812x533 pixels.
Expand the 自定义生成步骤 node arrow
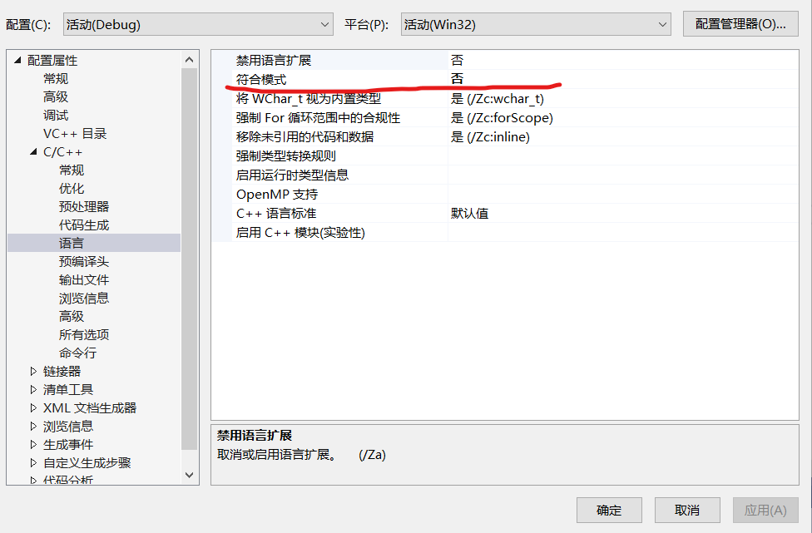coord(33,462)
